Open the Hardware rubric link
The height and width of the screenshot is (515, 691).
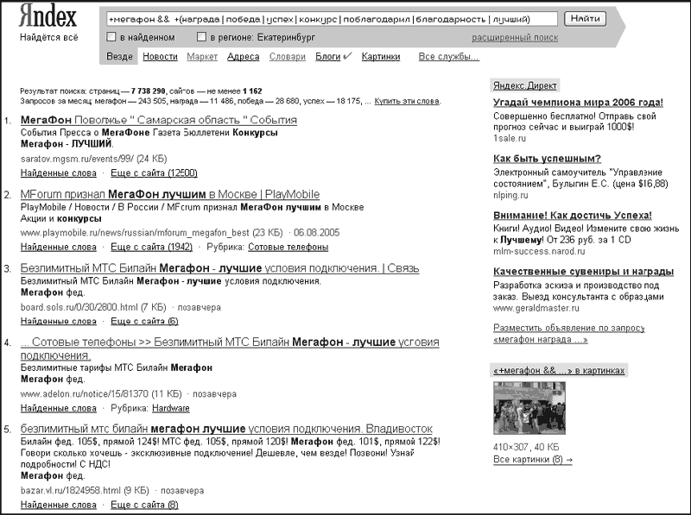170,409
